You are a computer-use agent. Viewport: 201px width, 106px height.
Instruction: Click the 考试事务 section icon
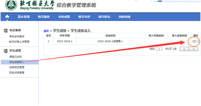pyautogui.click(x=6, y=31)
